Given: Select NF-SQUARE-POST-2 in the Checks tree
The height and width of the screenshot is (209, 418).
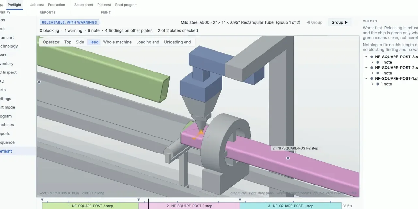Looking at the screenshot, I should [396, 68].
